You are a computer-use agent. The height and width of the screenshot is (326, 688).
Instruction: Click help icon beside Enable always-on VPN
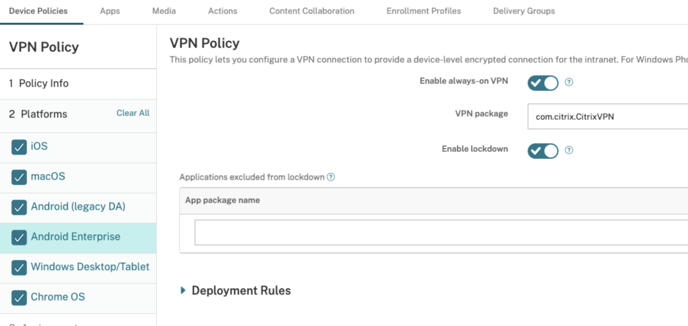click(x=569, y=82)
